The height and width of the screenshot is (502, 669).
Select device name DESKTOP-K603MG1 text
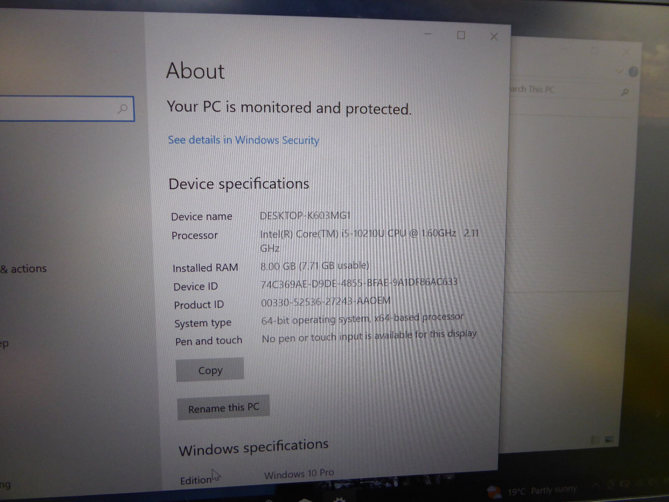pyautogui.click(x=305, y=215)
